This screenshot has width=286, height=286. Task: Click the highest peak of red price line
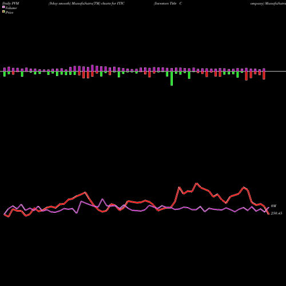(x=196, y=184)
